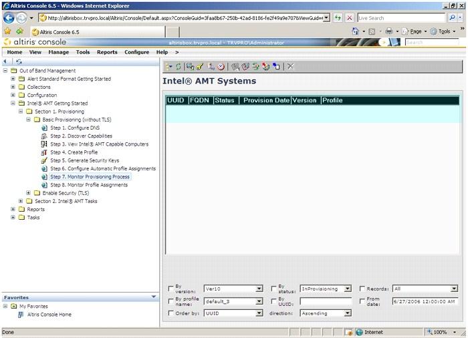Enable the Records checkbox
Screen dimensions: 468x338
point(362,289)
